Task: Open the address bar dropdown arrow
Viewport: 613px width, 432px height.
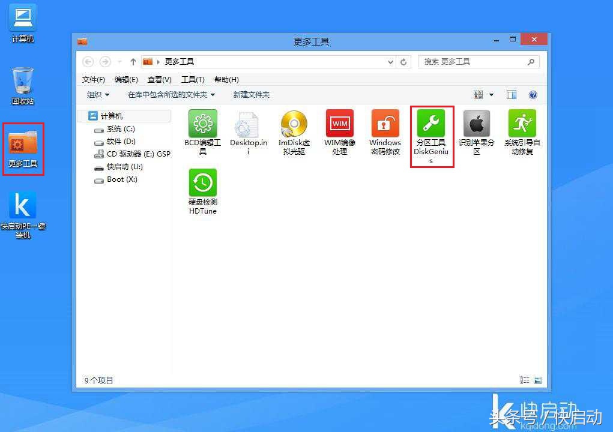Action: (390, 61)
